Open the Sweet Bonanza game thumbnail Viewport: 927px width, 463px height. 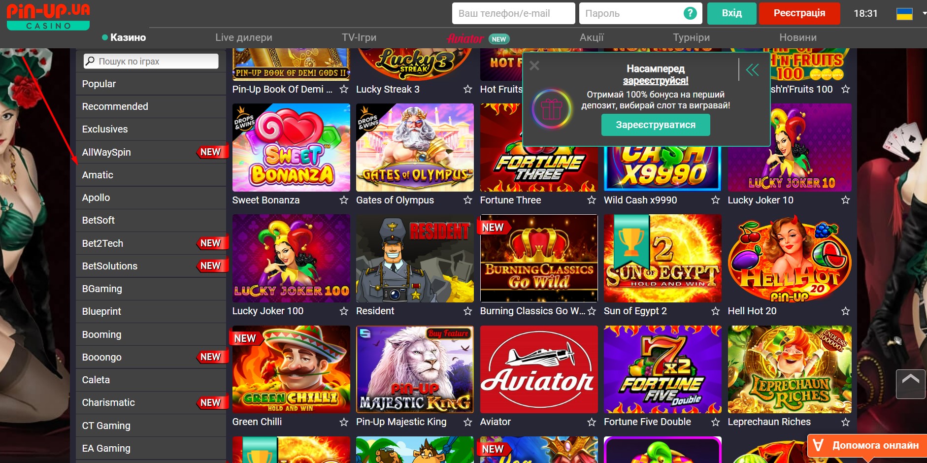291,147
